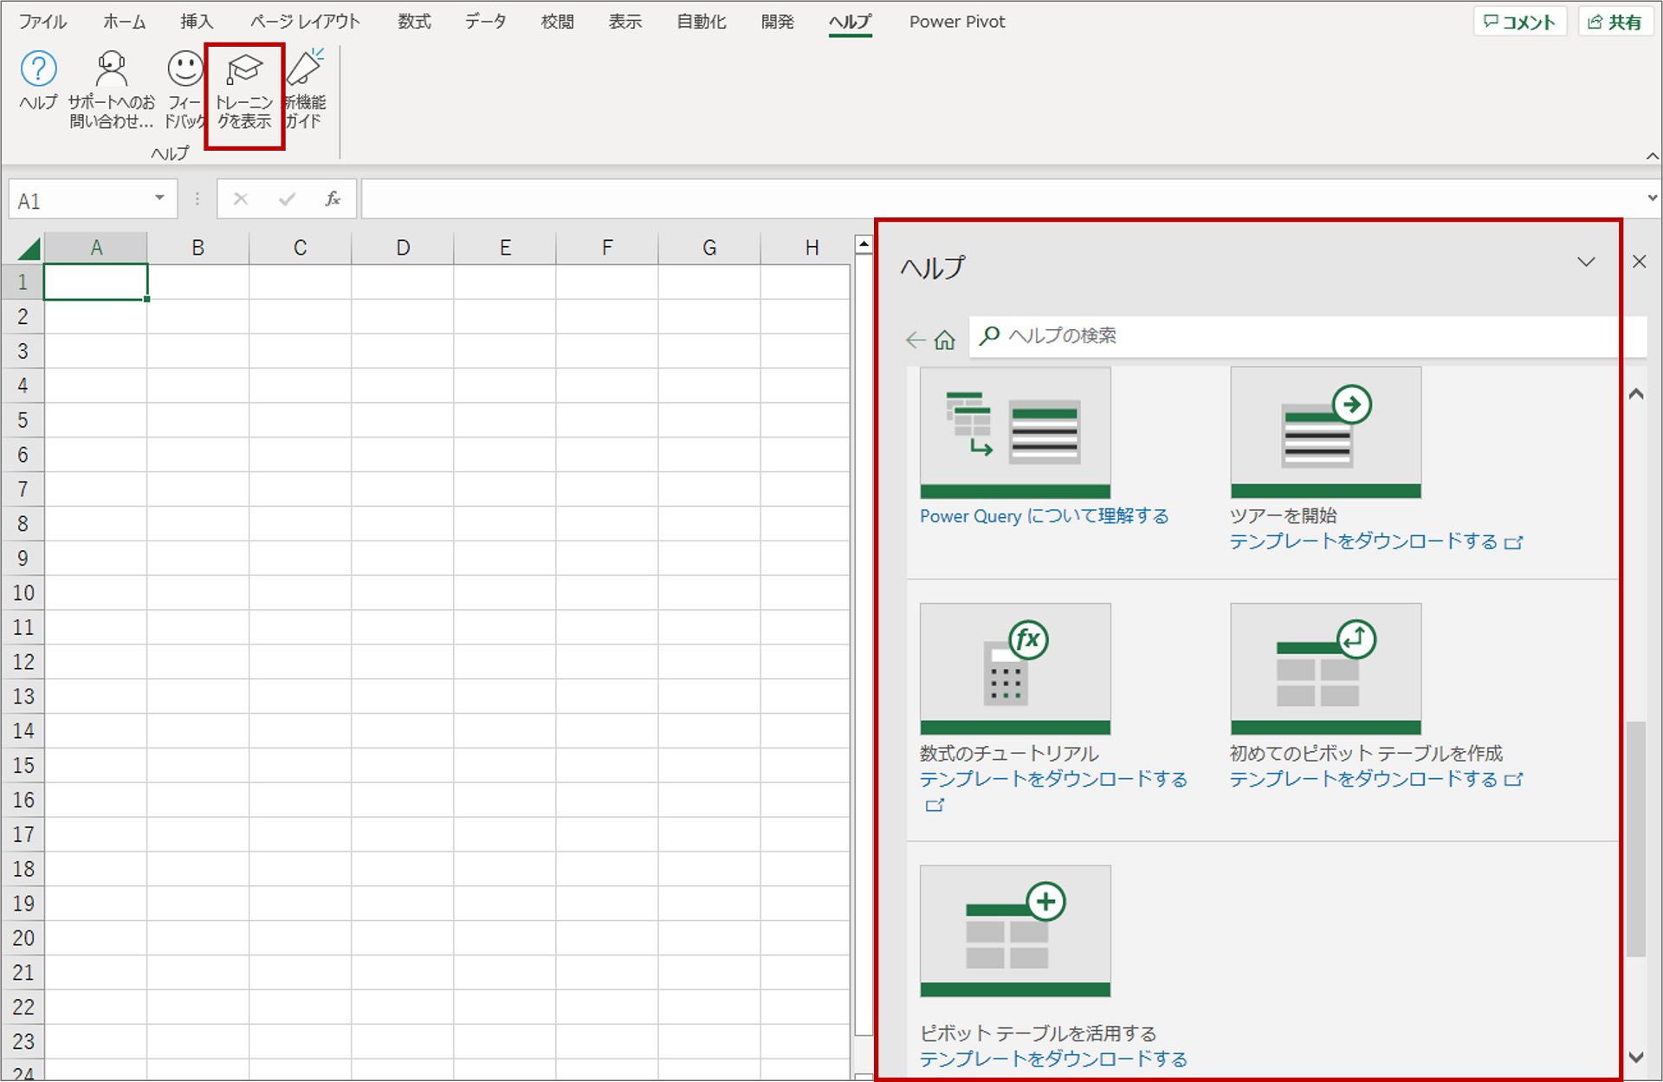Download template link under 数式のチュートリアル
Screen dimensions: 1663x1082
click(x=1053, y=779)
